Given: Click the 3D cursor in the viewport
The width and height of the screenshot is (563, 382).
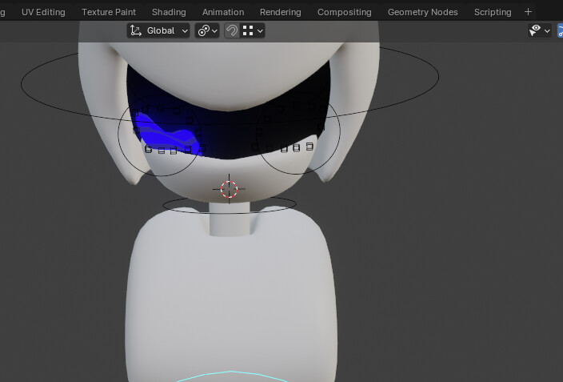Looking at the screenshot, I should click(229, 189).
